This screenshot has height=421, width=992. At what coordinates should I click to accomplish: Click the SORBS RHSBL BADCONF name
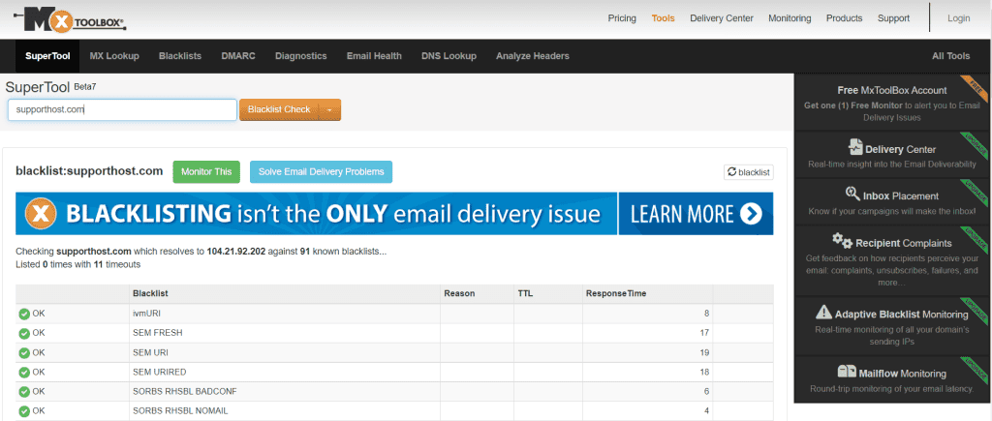(184, 392)
